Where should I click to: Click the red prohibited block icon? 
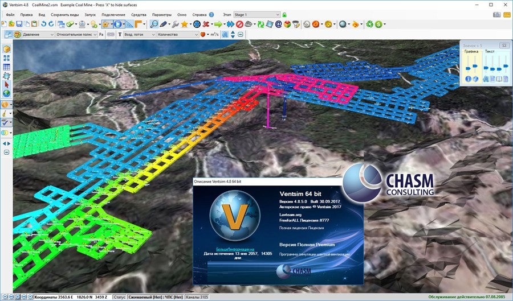click(239, 24)
